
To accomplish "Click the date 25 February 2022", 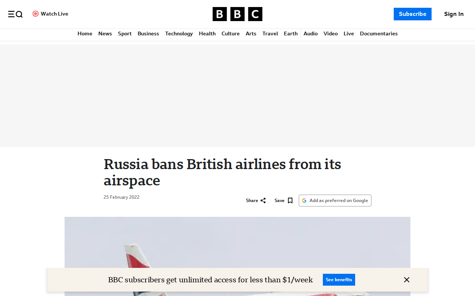I will click(x=121, y=197).
